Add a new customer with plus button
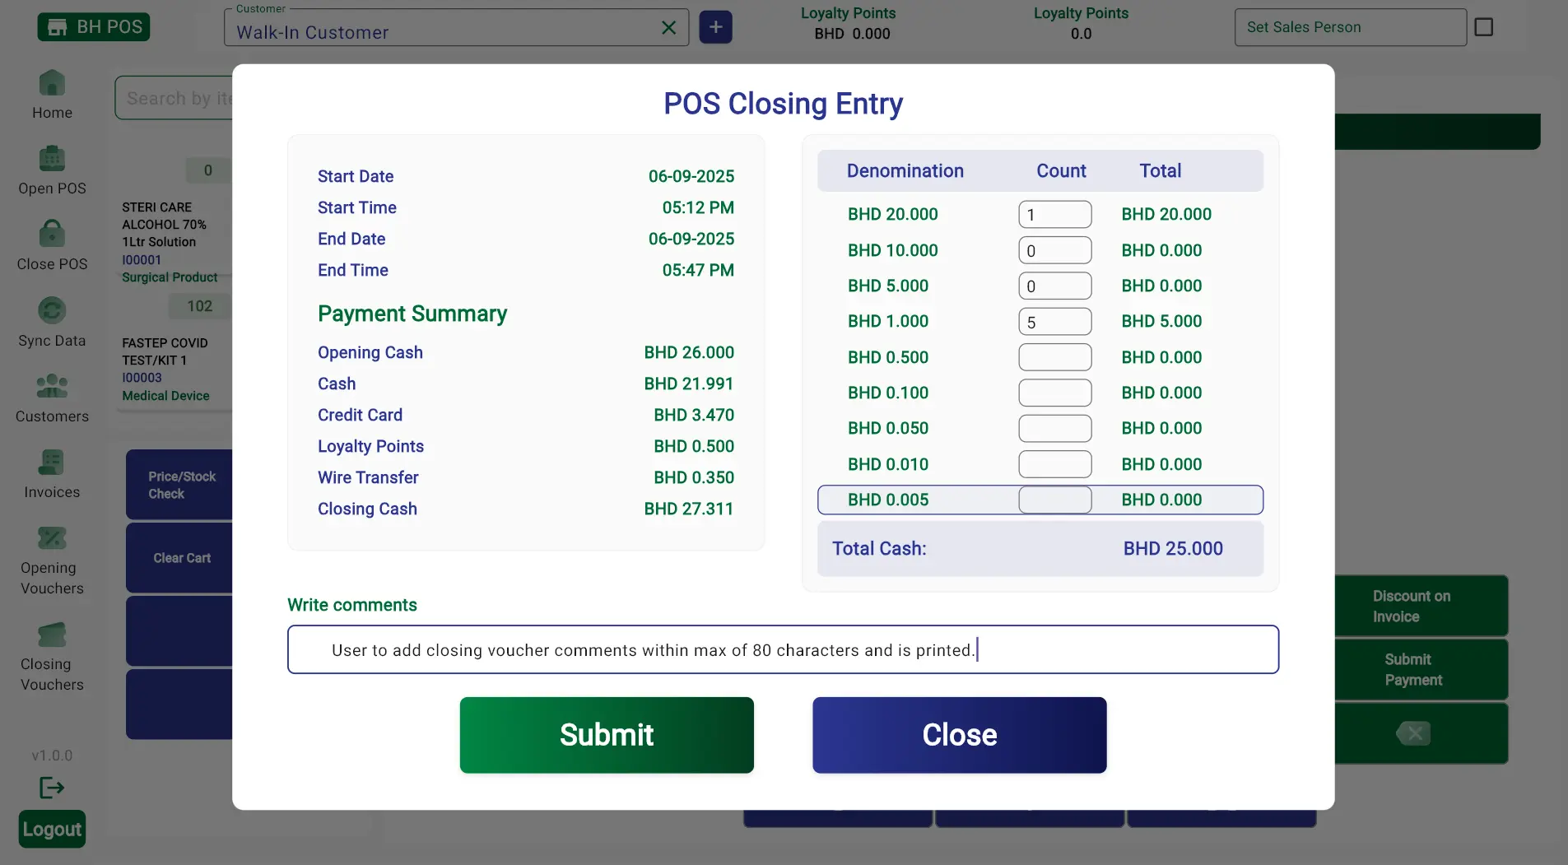The height and width of the screenshot is (865, 1568). [x=715, y=27]
